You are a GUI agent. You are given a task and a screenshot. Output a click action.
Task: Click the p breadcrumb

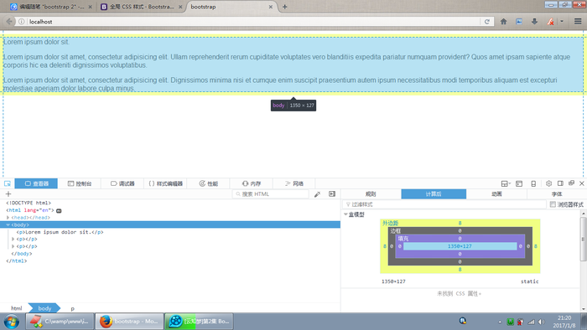coord(73,309)
